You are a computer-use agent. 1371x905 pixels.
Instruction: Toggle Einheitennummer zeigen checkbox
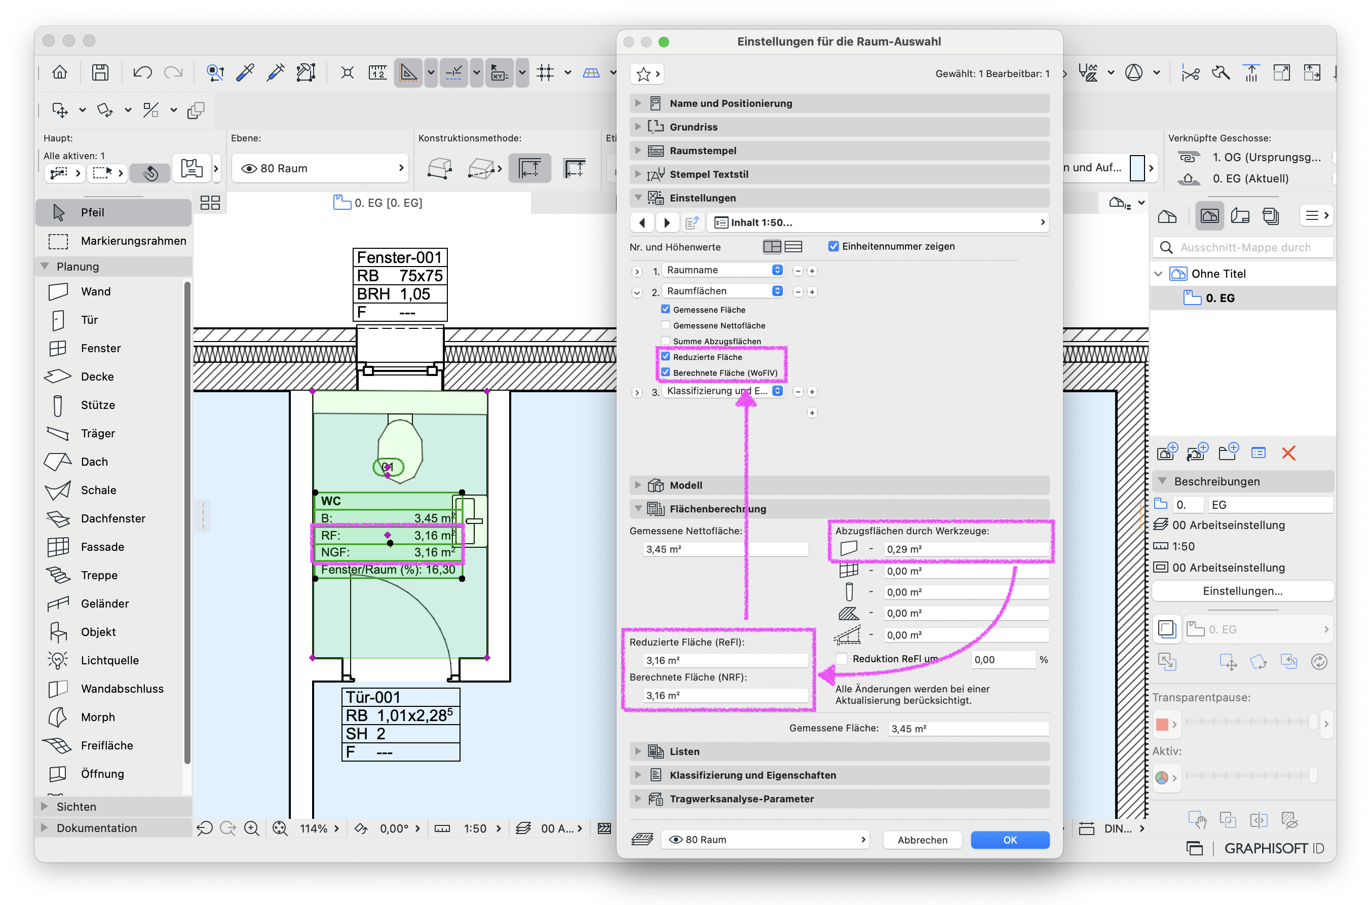(833, 246)
